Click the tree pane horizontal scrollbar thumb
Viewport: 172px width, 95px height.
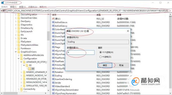(10, 93)
